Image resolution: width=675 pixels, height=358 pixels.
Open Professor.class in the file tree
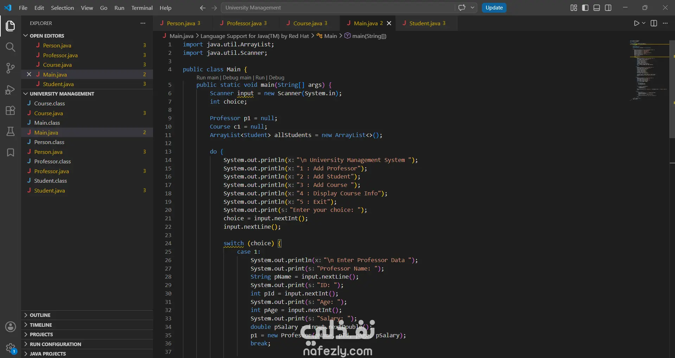click(x=52, y=162)
